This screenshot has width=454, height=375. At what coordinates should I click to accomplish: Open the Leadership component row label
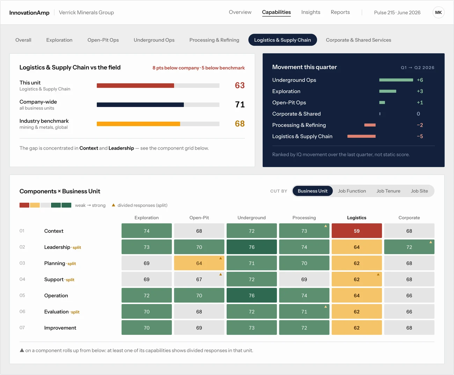click(57, 247)
